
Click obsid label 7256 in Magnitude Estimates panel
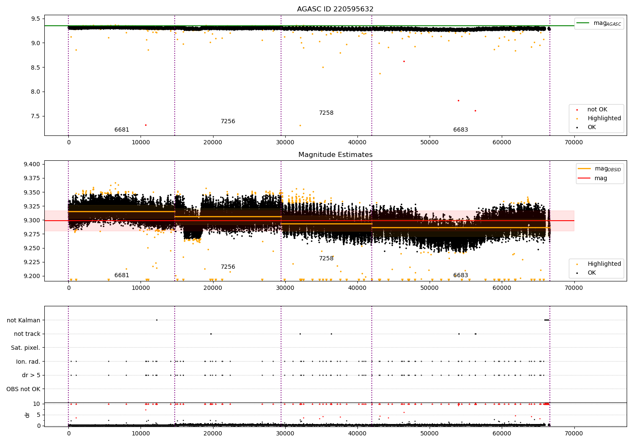click(228, 267)
